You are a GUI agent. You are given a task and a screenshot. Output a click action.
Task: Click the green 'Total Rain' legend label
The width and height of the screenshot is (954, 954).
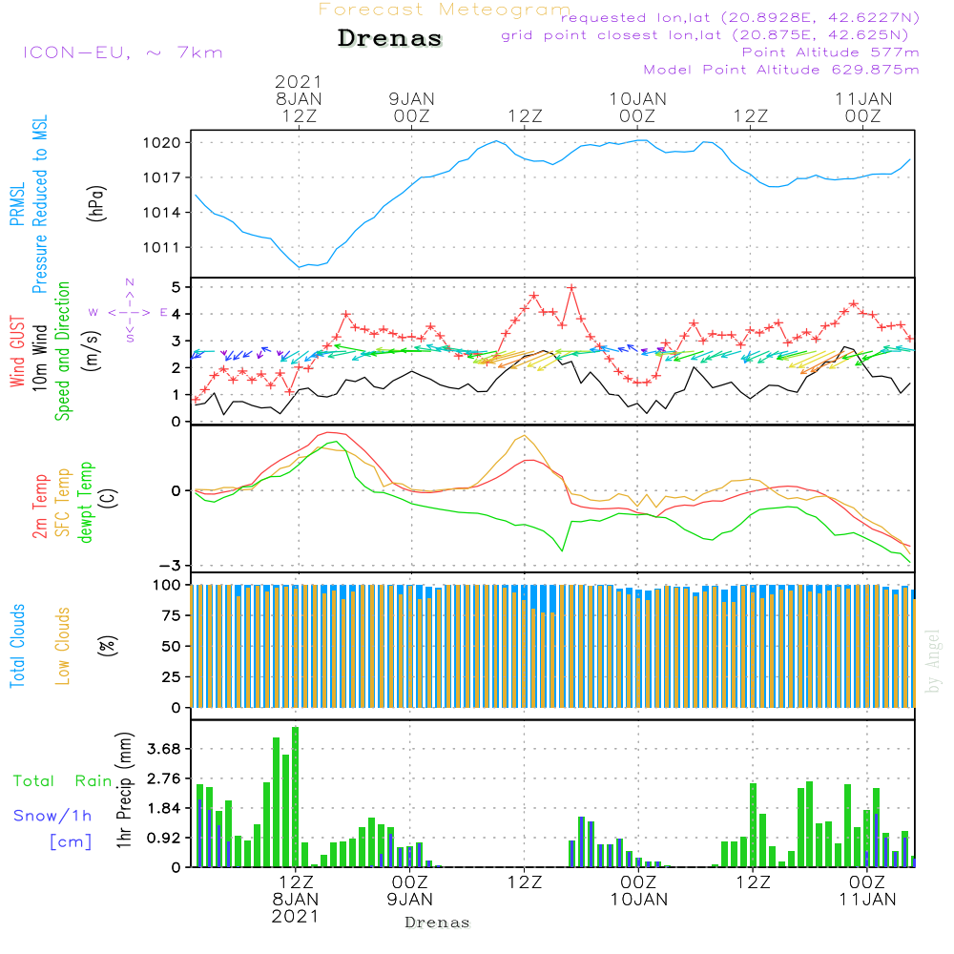63,781
